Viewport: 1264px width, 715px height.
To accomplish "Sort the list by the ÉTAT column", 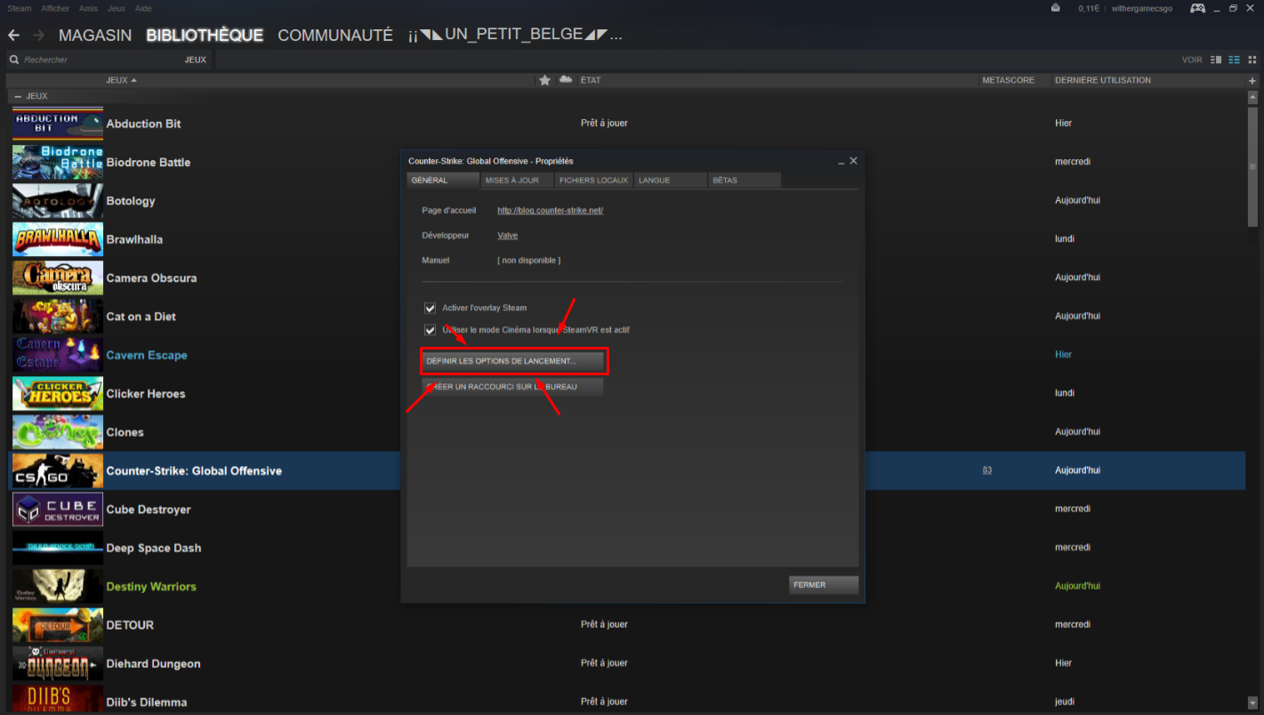I will (x=591, y=80).
